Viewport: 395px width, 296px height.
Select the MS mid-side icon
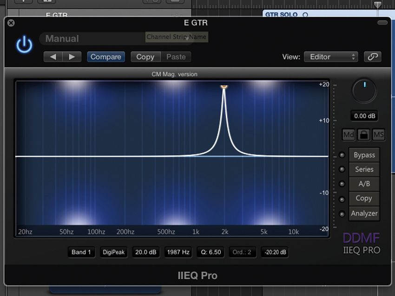click(379, 135)
